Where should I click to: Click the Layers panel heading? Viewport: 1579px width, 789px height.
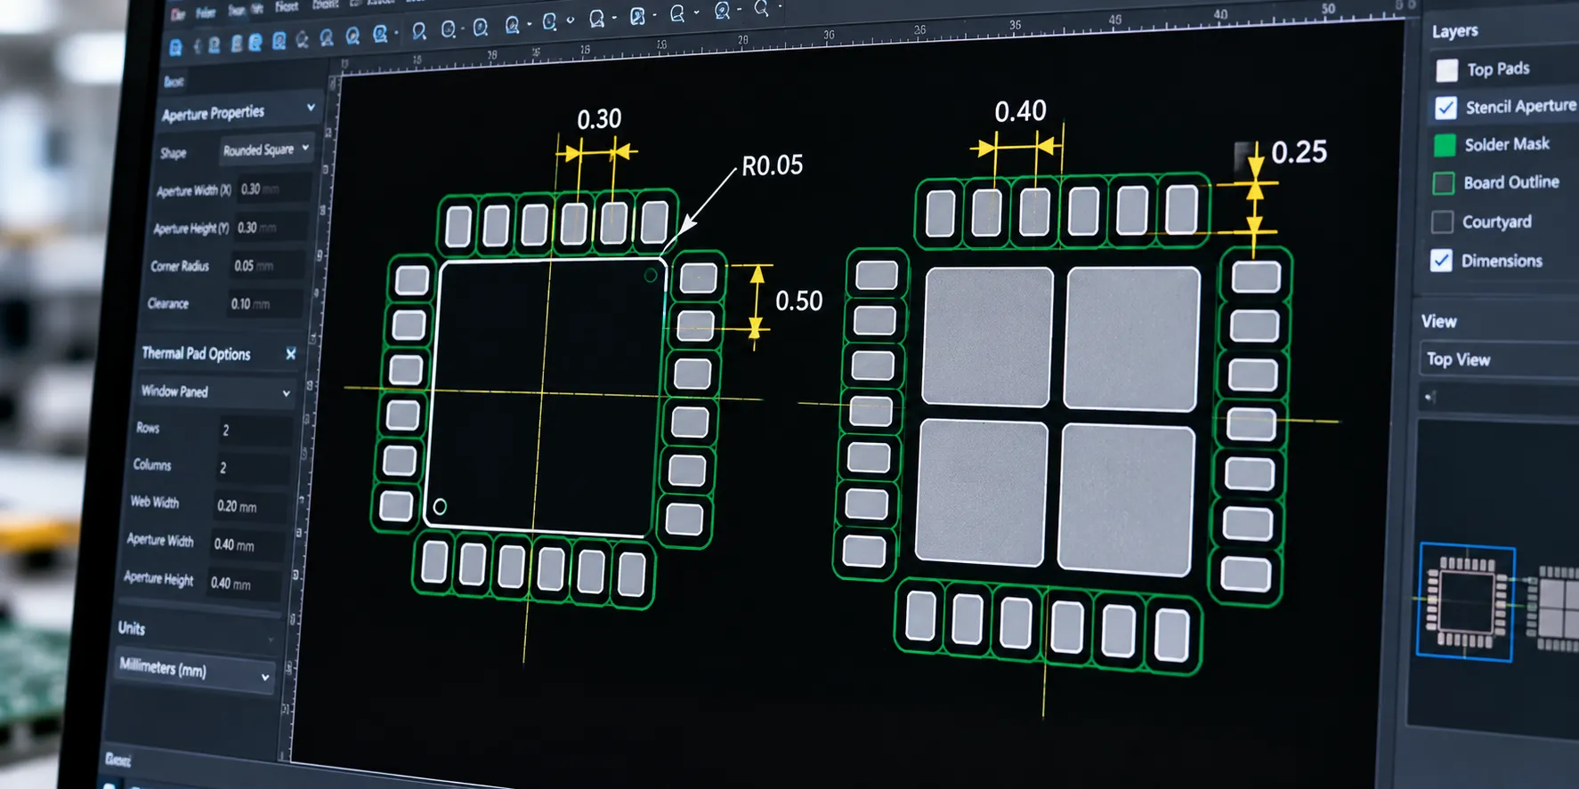click(x=1454, y=31)
